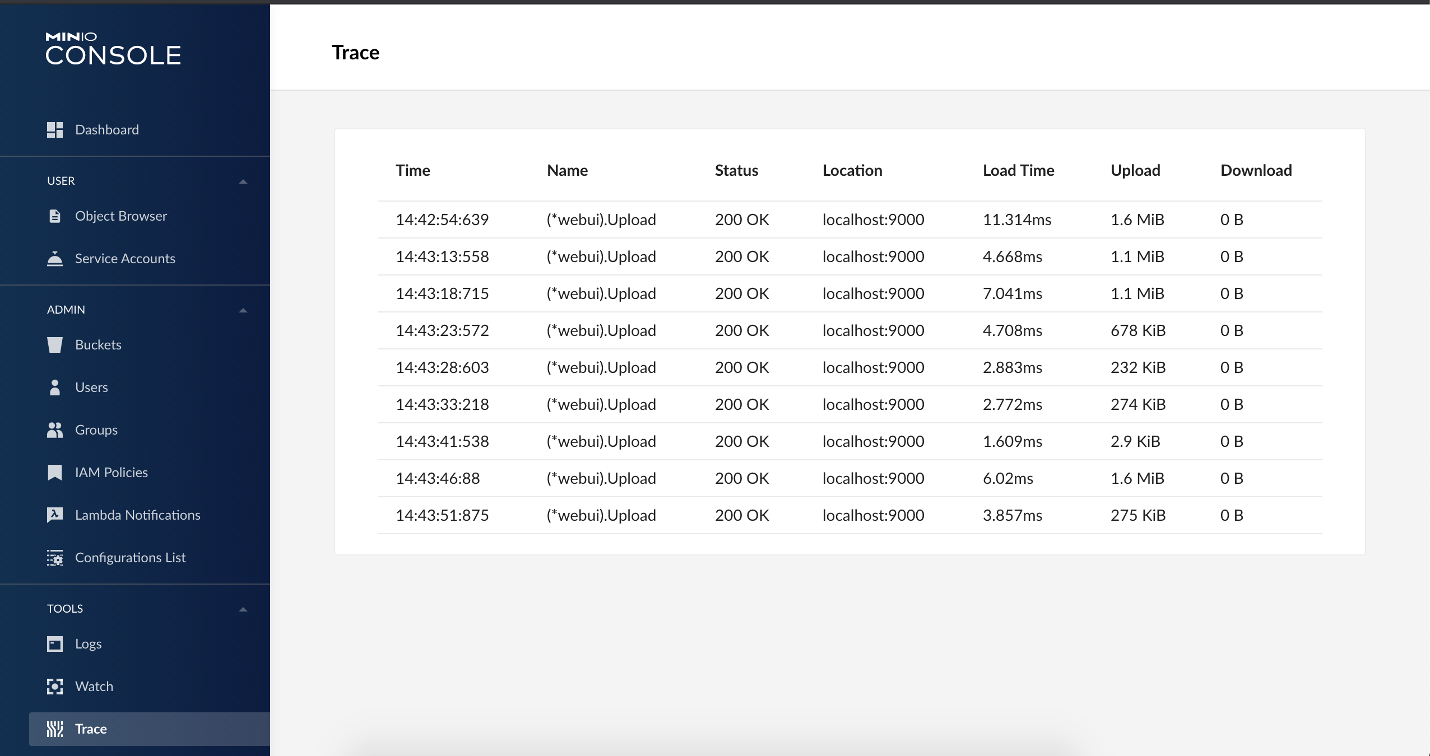Select trace entry at 14:42:54:639

click(850, 220)
